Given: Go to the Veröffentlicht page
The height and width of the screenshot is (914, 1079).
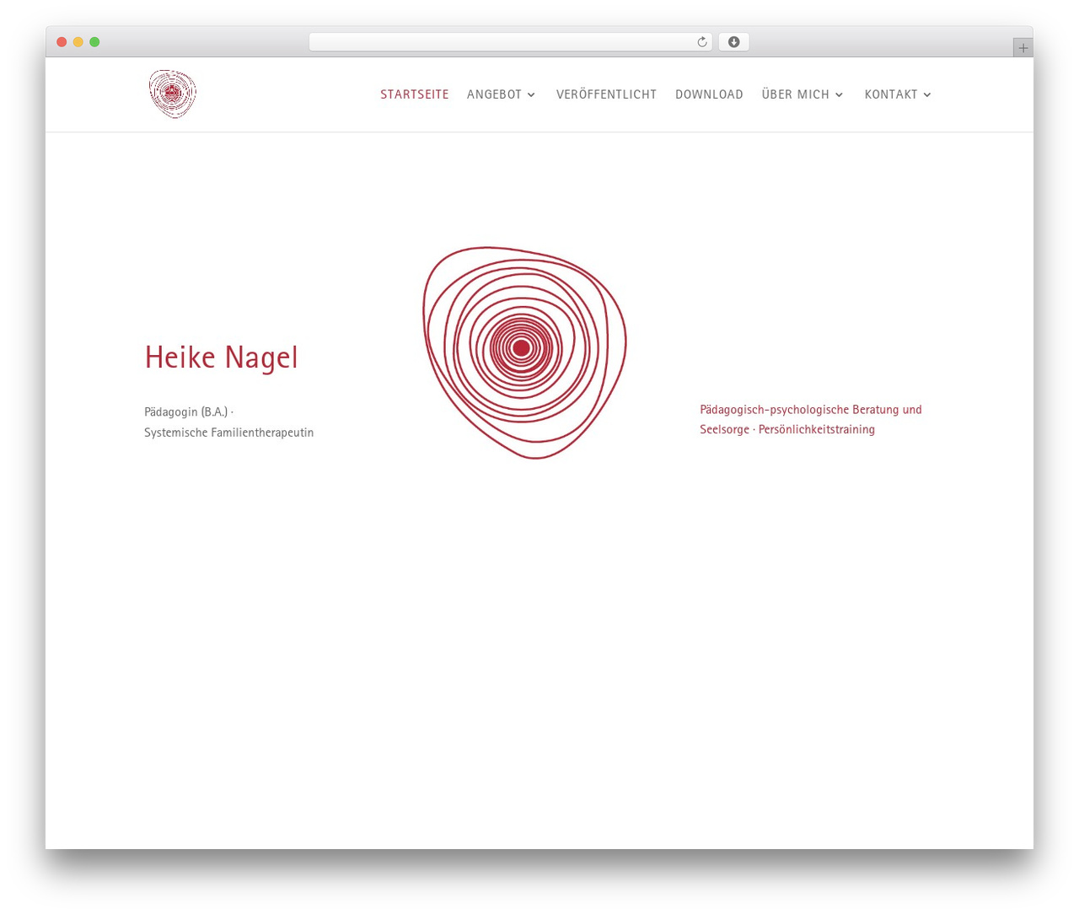Looking at the screenshot, I should coord(606,94).
